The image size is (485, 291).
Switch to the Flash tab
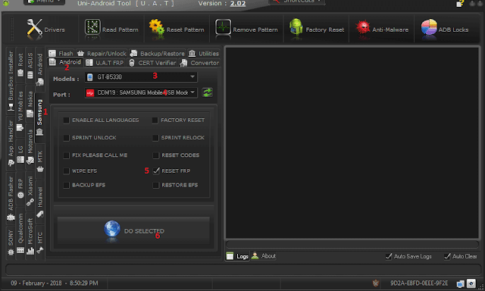(x=61, y=53)
